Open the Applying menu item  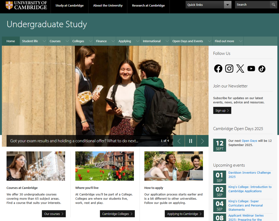click(125, 41)
